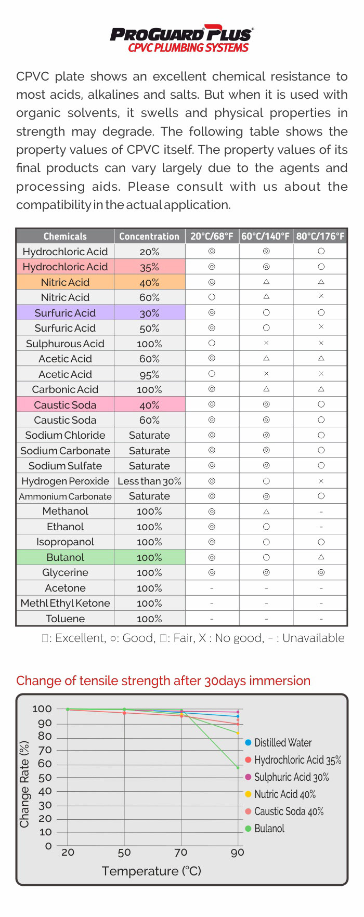Click the Toluene row name cell
Screen dimensions: 364x917
(x=65, y=619)
